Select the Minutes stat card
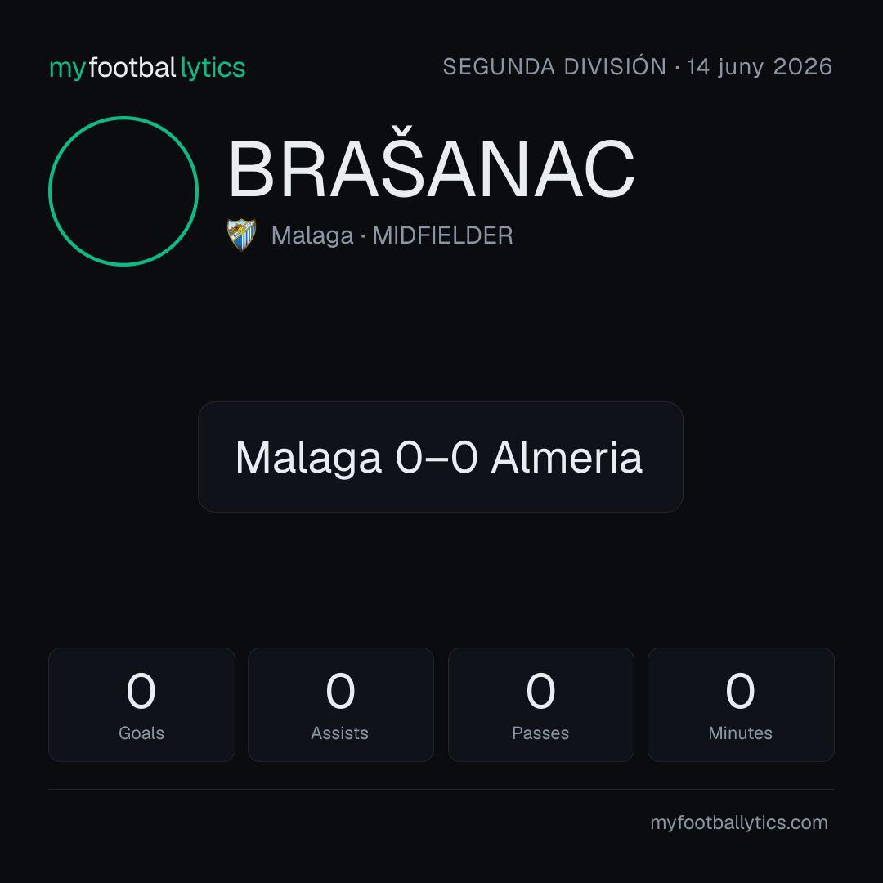This screenshot has height=883, width=883. [741, 705]
